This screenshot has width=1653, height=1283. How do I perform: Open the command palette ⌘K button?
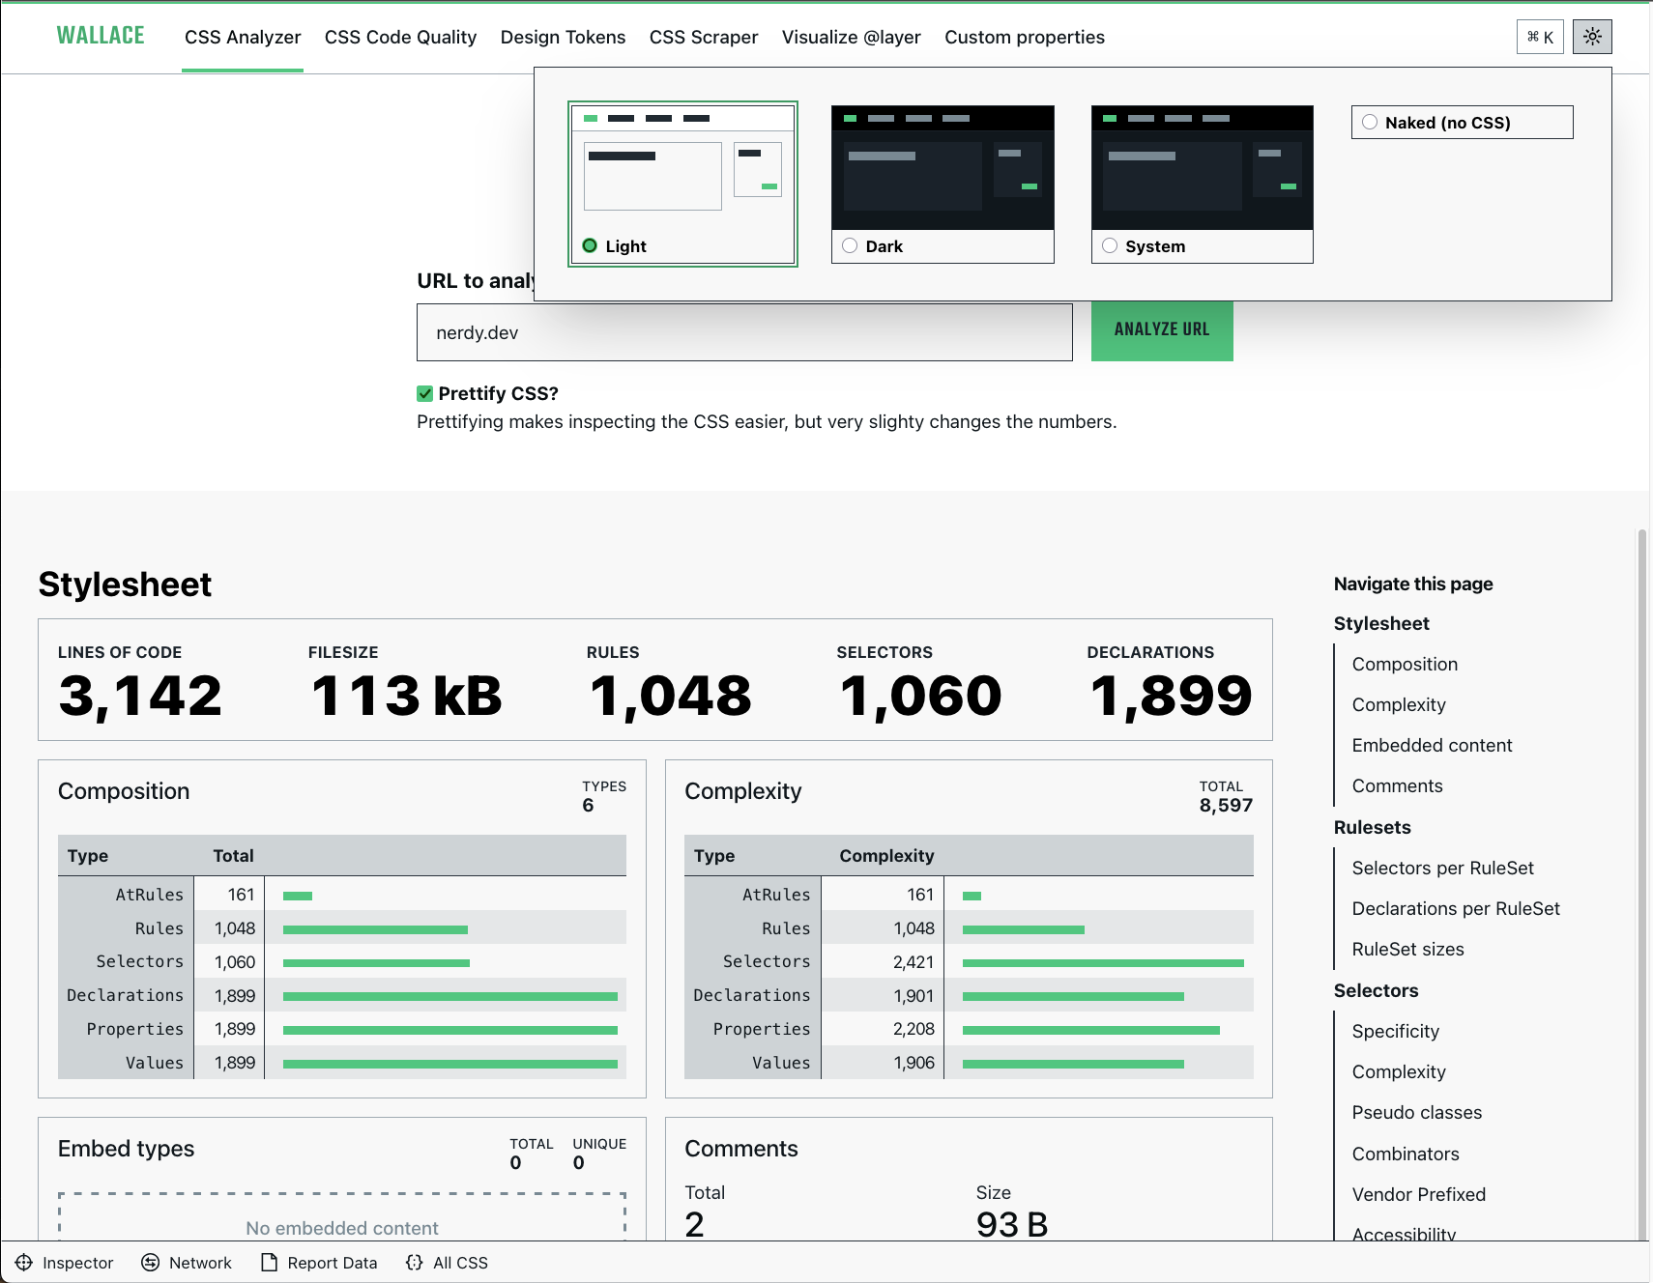click(1540, 37)
